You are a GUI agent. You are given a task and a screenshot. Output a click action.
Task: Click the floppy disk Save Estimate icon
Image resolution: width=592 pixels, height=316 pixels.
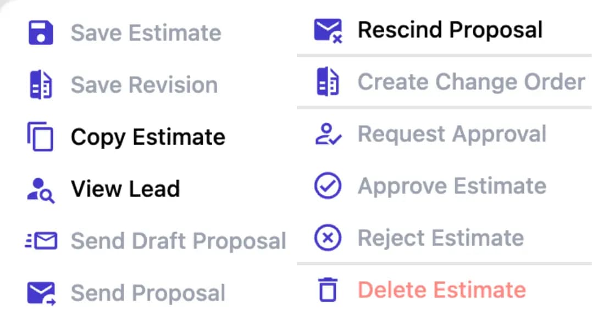[40, 32]
